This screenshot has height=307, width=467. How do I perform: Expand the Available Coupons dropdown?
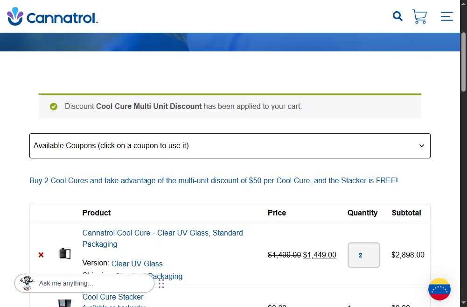[x=230, y=146]
